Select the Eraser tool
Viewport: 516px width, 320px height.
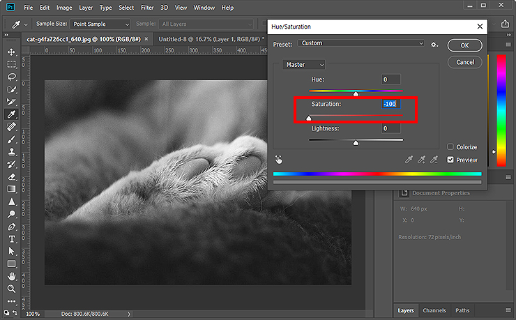click(x=12, y=177)
